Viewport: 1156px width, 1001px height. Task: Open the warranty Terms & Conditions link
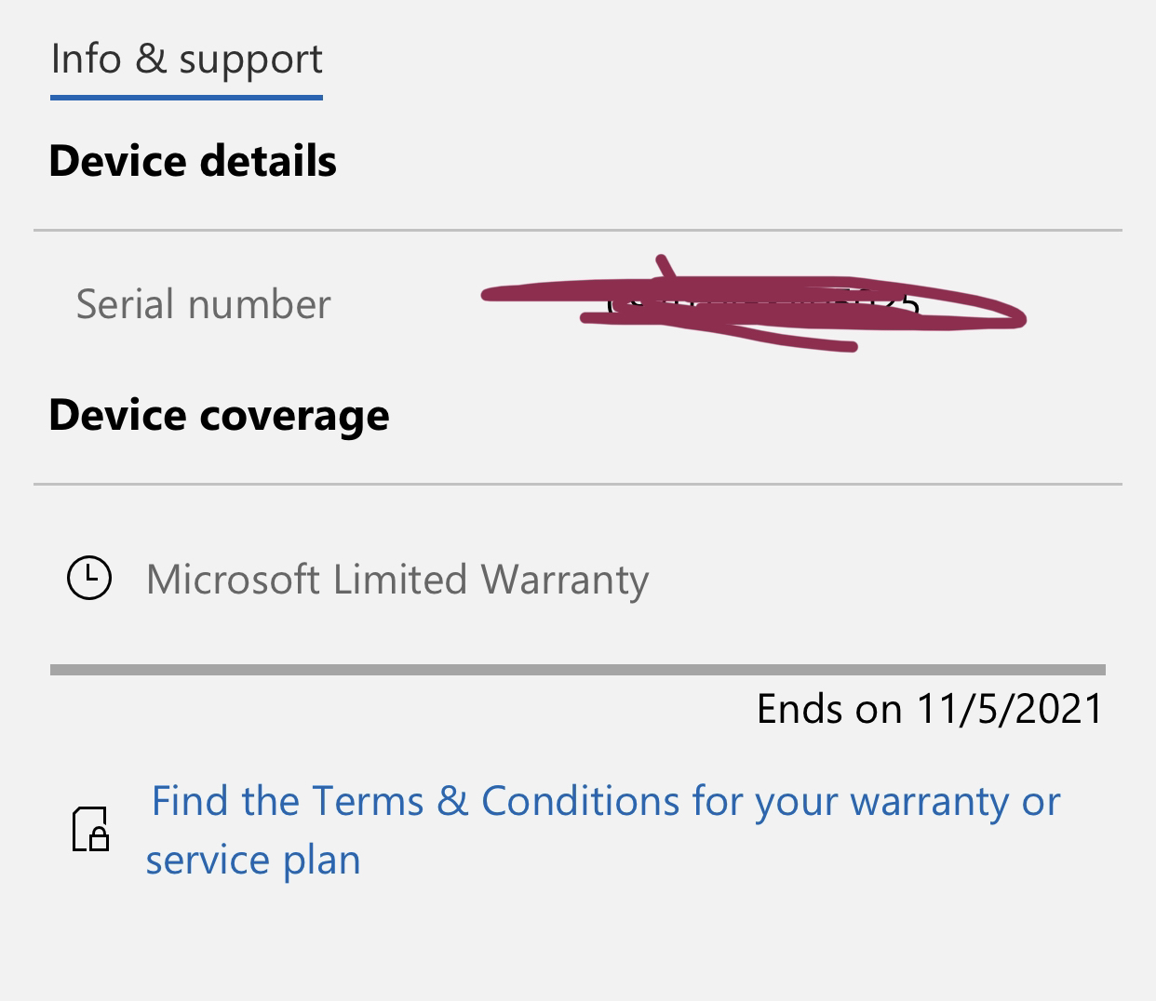pos(605,801)
